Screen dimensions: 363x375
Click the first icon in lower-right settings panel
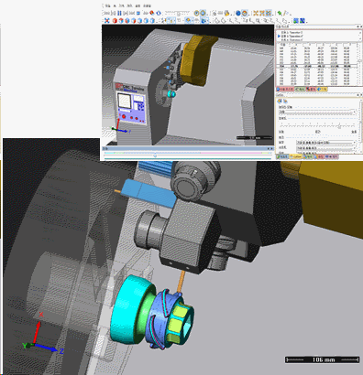point(280,102)
